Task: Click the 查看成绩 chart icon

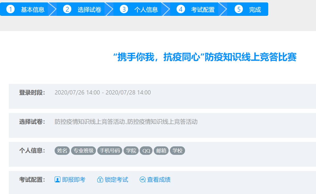Action: point(143,180)
